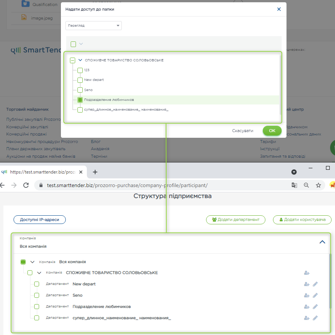
Task: Click inside the browser address bar
Action: tap(150, 185)
